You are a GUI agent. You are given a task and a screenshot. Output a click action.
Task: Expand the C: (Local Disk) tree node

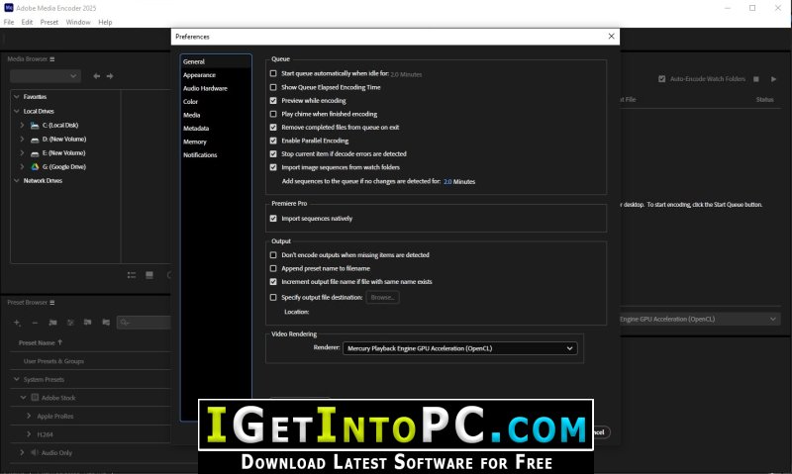coord(22,126)
